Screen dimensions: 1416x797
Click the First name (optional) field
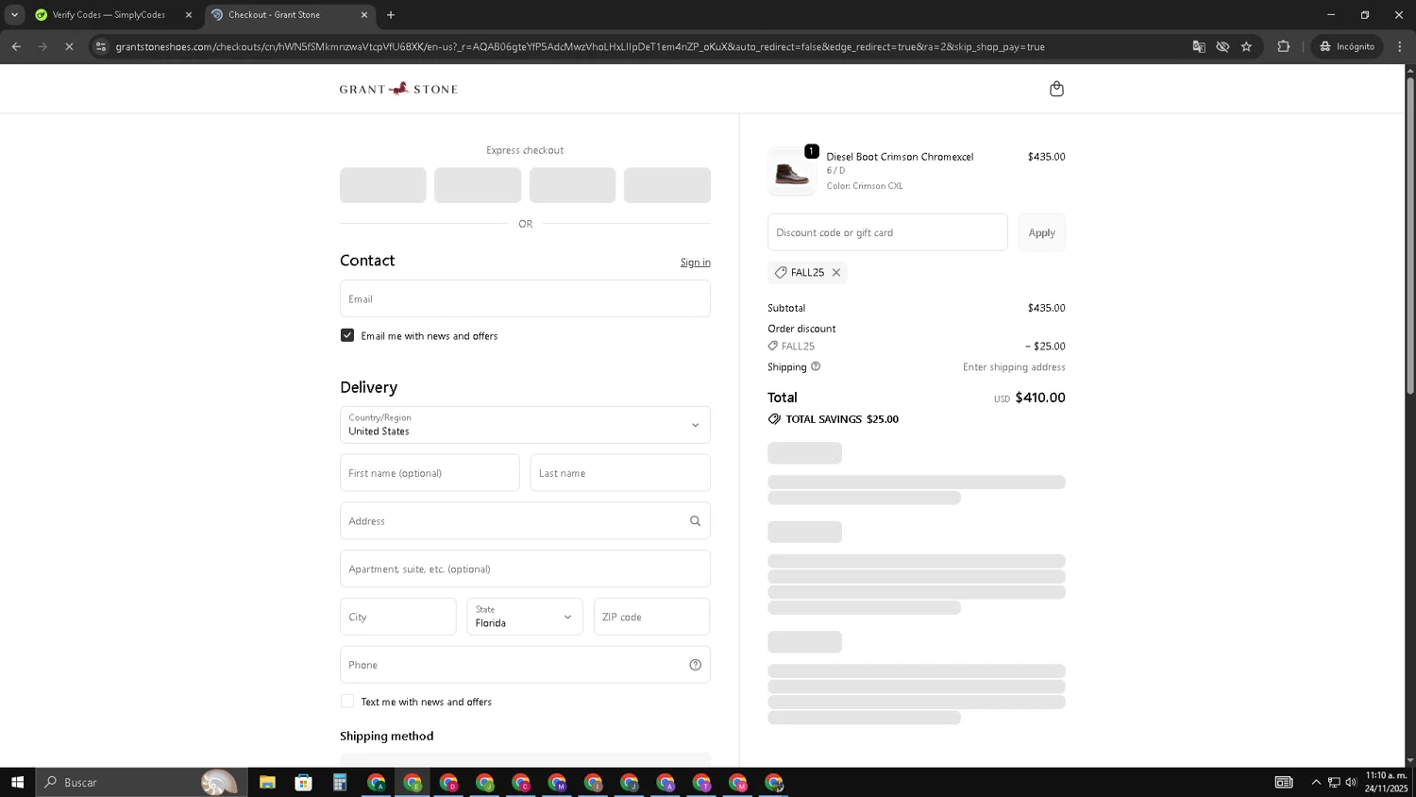[430, 473]
